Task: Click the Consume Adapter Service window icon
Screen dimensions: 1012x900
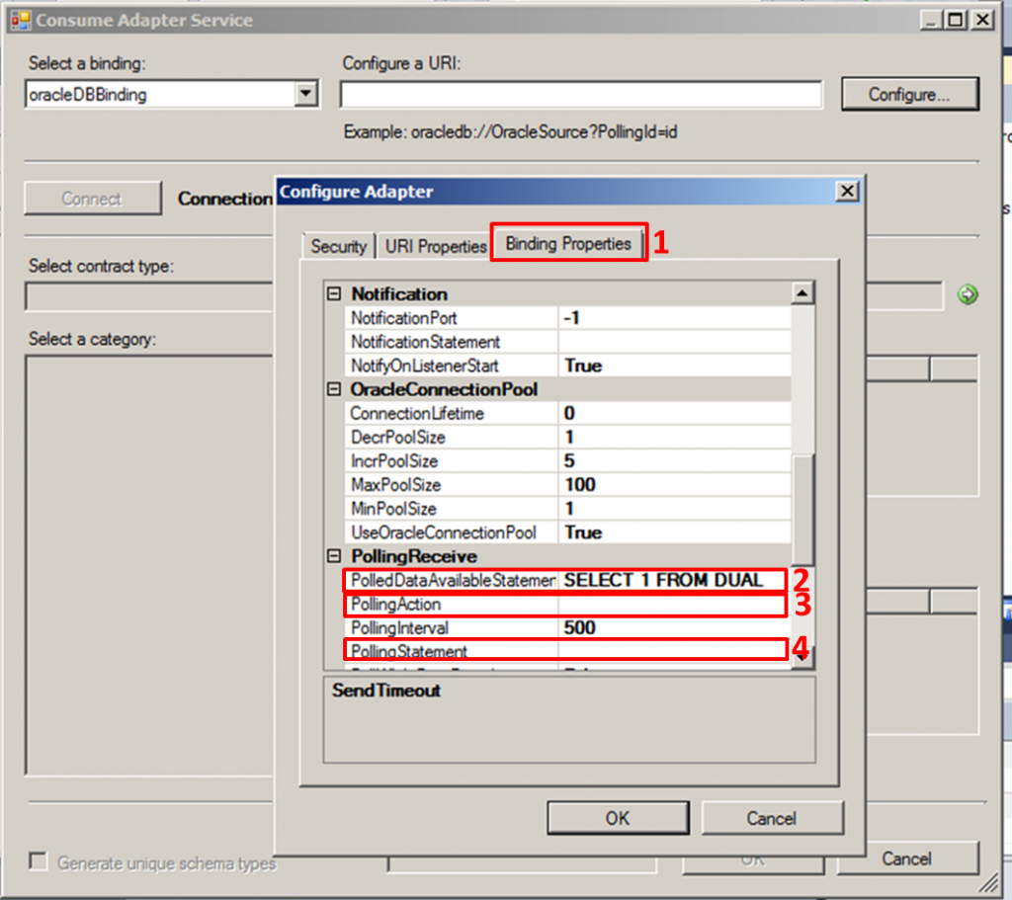Action: point(20,20)
